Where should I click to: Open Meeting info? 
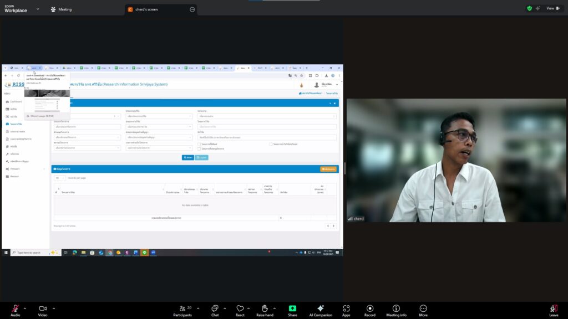click(396, 308)
